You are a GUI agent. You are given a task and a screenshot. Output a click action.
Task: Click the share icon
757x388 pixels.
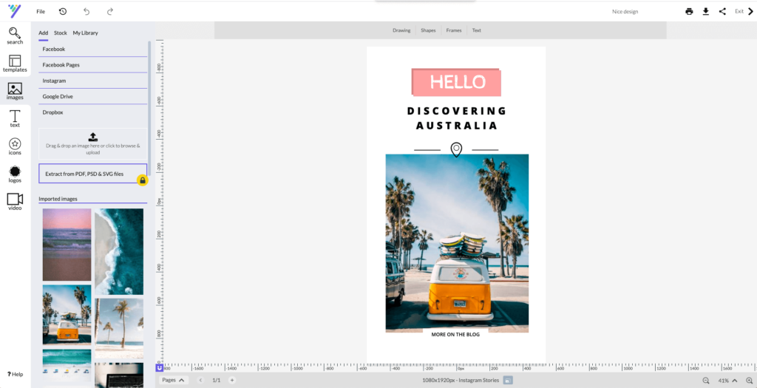click(x=722, y=12)
